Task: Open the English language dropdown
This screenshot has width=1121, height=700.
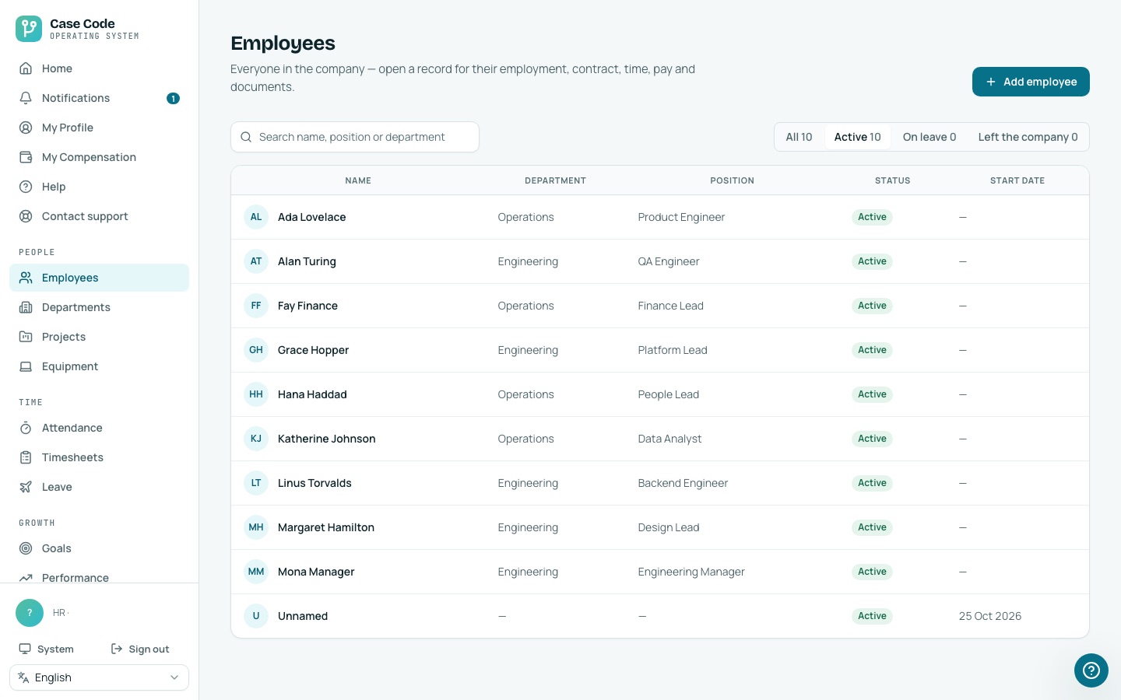Action: click(x=99, y=677)
